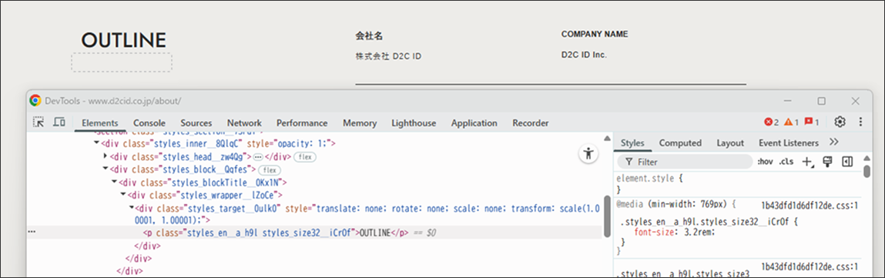Viewport: 885px width, 278px height.
Task: Click the Chrome logo in DevTools title bar
Action: click(x=35, y=100)
